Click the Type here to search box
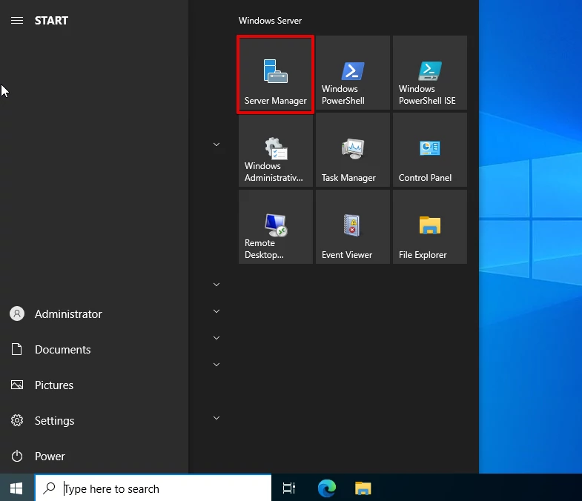The width and height of the screenshot is (582, 501). [x=153, y=488]
